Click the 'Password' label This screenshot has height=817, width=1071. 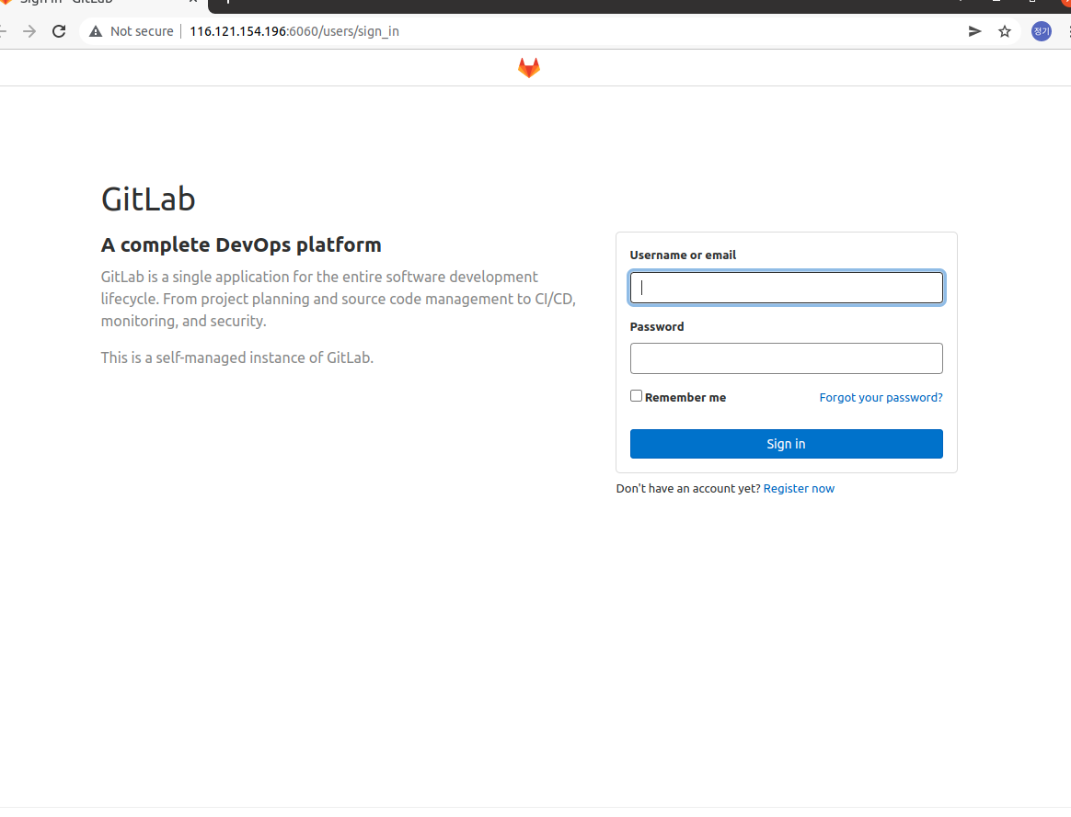pyautogui.click(x=656, y=326)
